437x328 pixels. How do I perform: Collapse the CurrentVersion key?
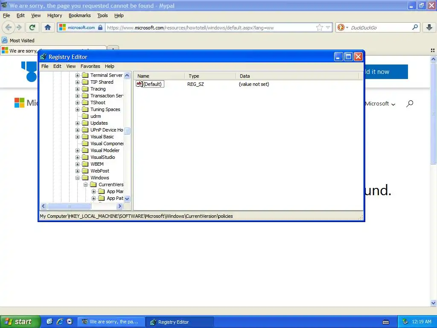pos(85,184)
